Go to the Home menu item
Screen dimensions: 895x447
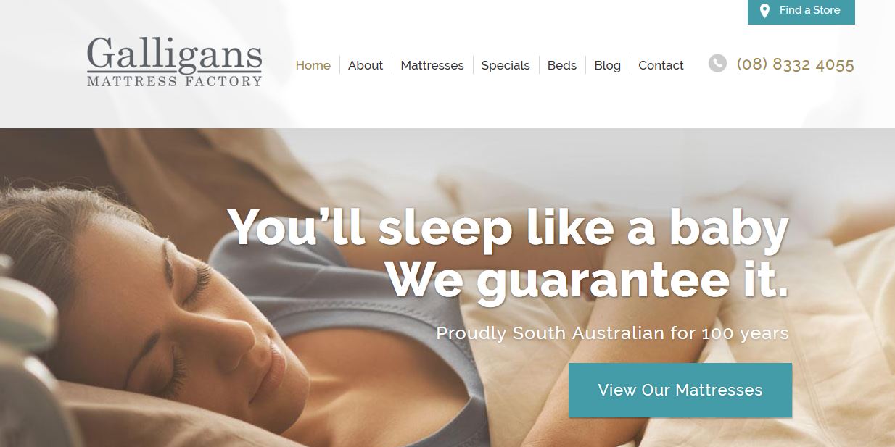click(x=313, y=65)
